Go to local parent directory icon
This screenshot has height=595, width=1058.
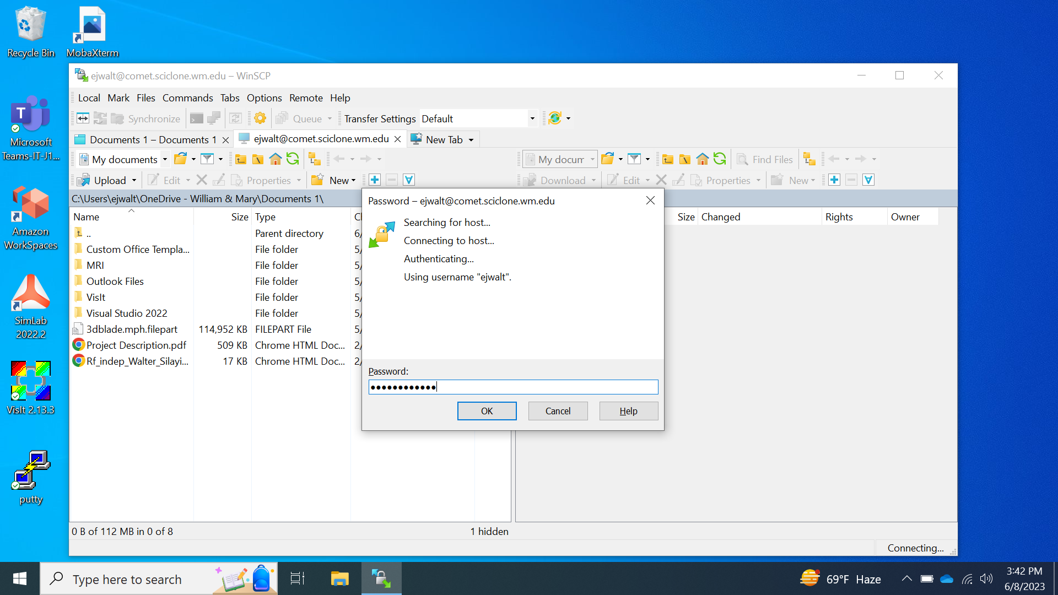pyautogui.click(x=241, y=159)
